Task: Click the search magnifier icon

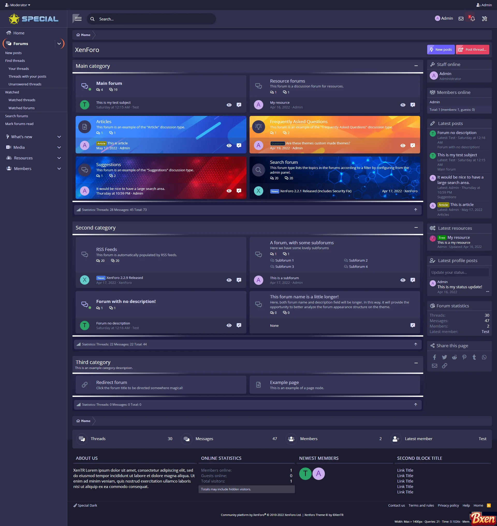Action: pos(92,19)
